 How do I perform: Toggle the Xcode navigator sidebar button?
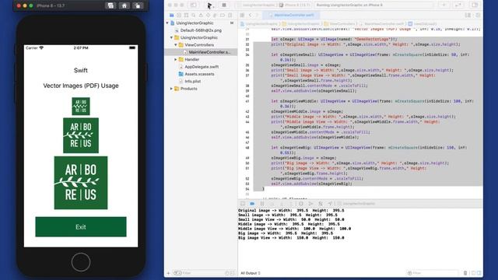click(x=193, y=5)
